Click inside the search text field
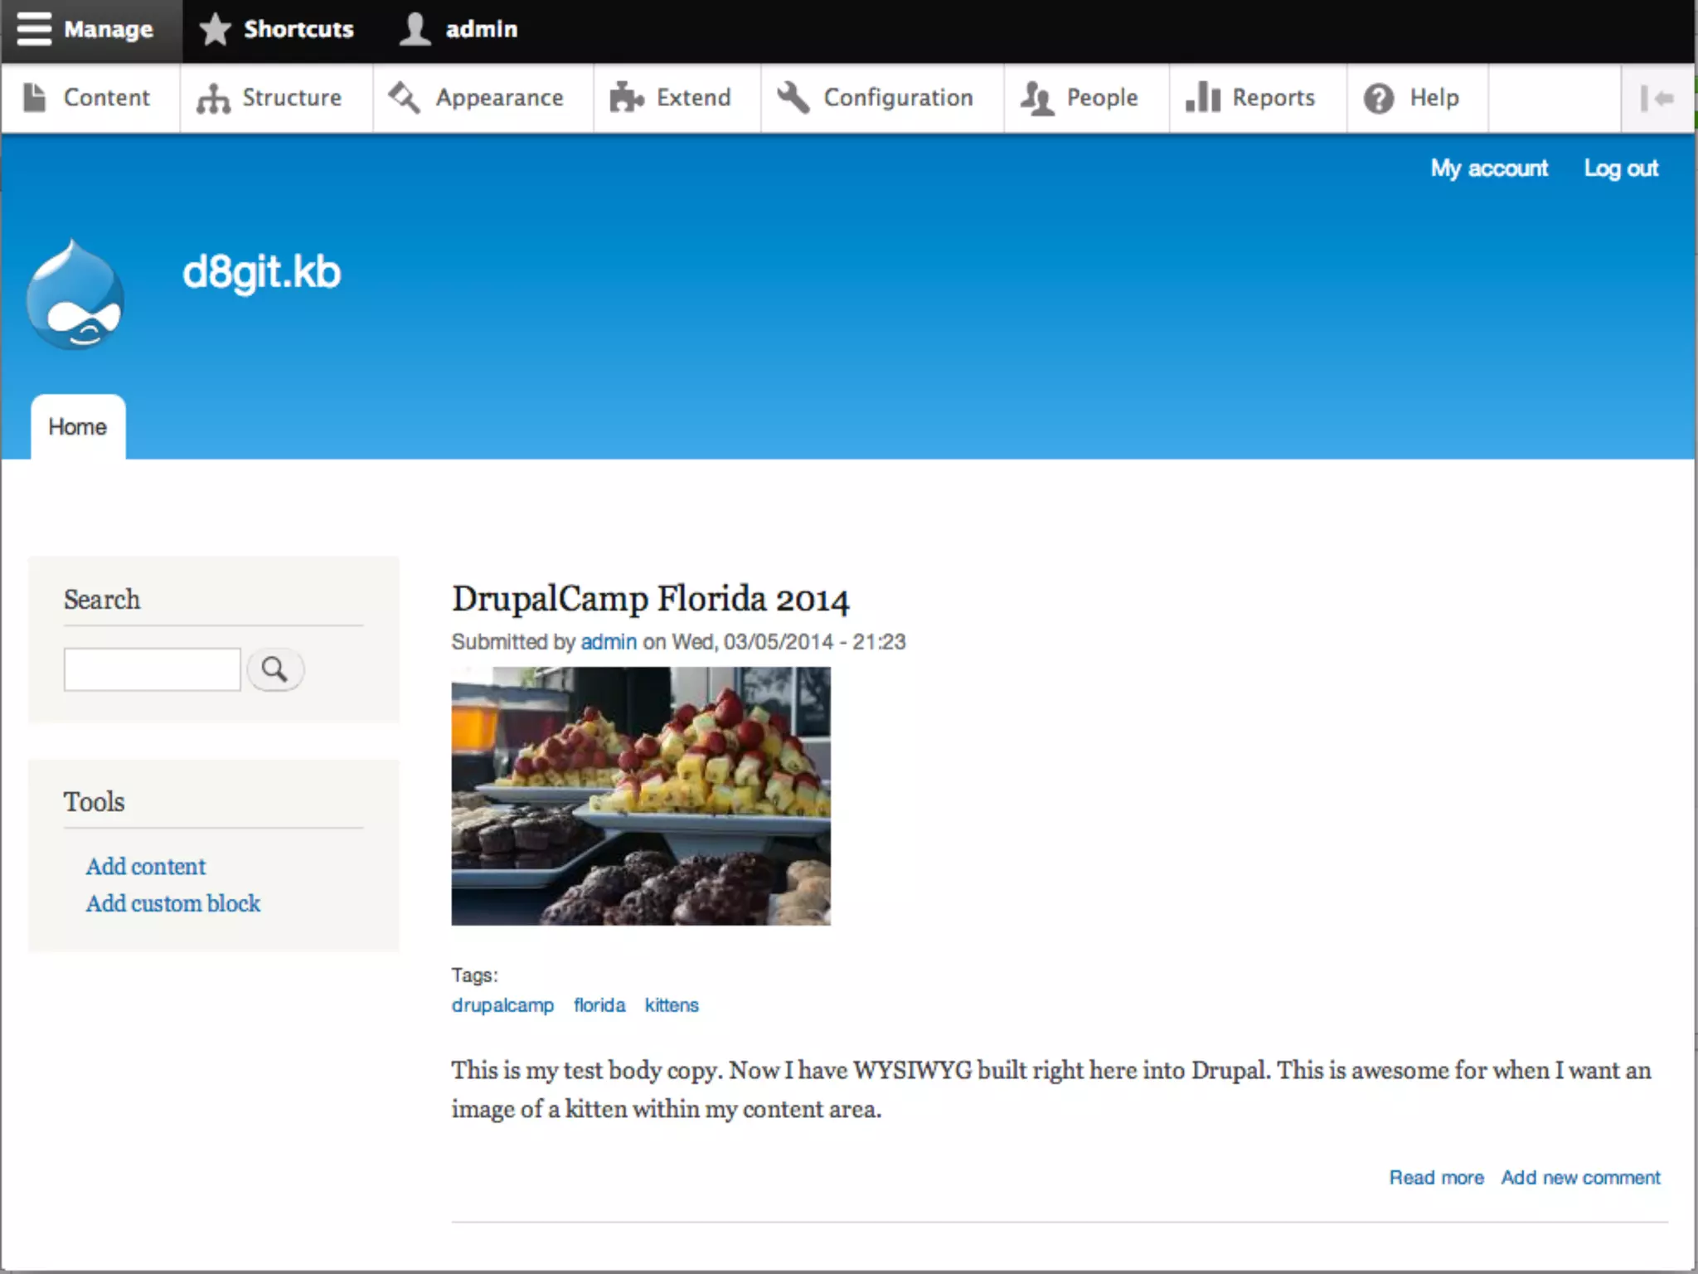Image resolution: width=1698 pixels, height=1274 pixels. click(153, 669)
